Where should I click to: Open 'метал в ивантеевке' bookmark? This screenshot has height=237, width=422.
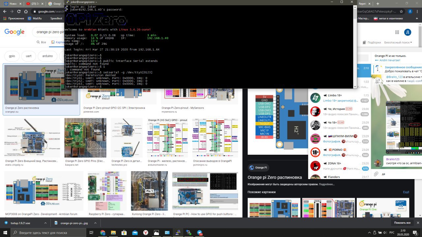tap(388, 18)
